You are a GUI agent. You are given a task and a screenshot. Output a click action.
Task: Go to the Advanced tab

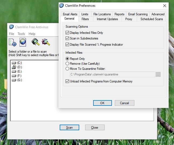[x=158, y=14]
